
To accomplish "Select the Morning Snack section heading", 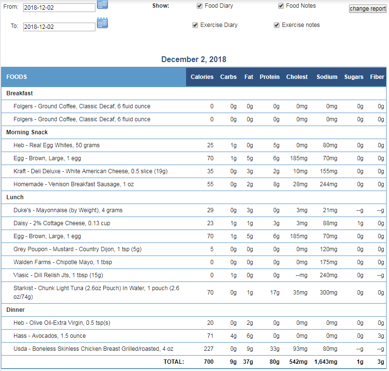I will coord(27,132).
